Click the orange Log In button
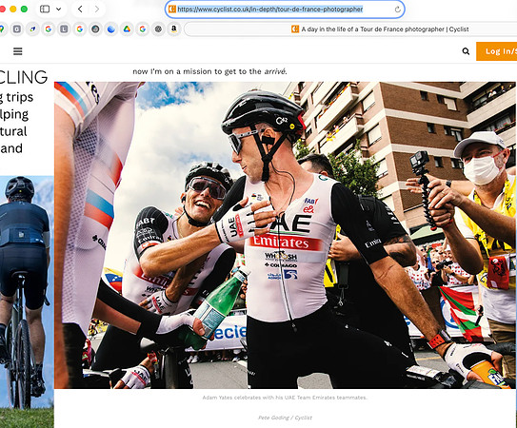 click(497, 51)
